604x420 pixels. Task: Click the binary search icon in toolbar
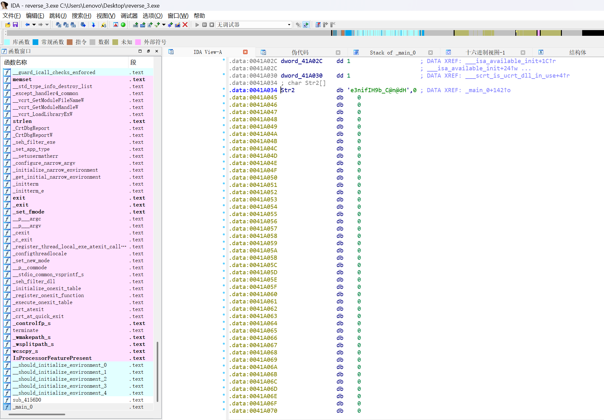[x=73, y=25]
